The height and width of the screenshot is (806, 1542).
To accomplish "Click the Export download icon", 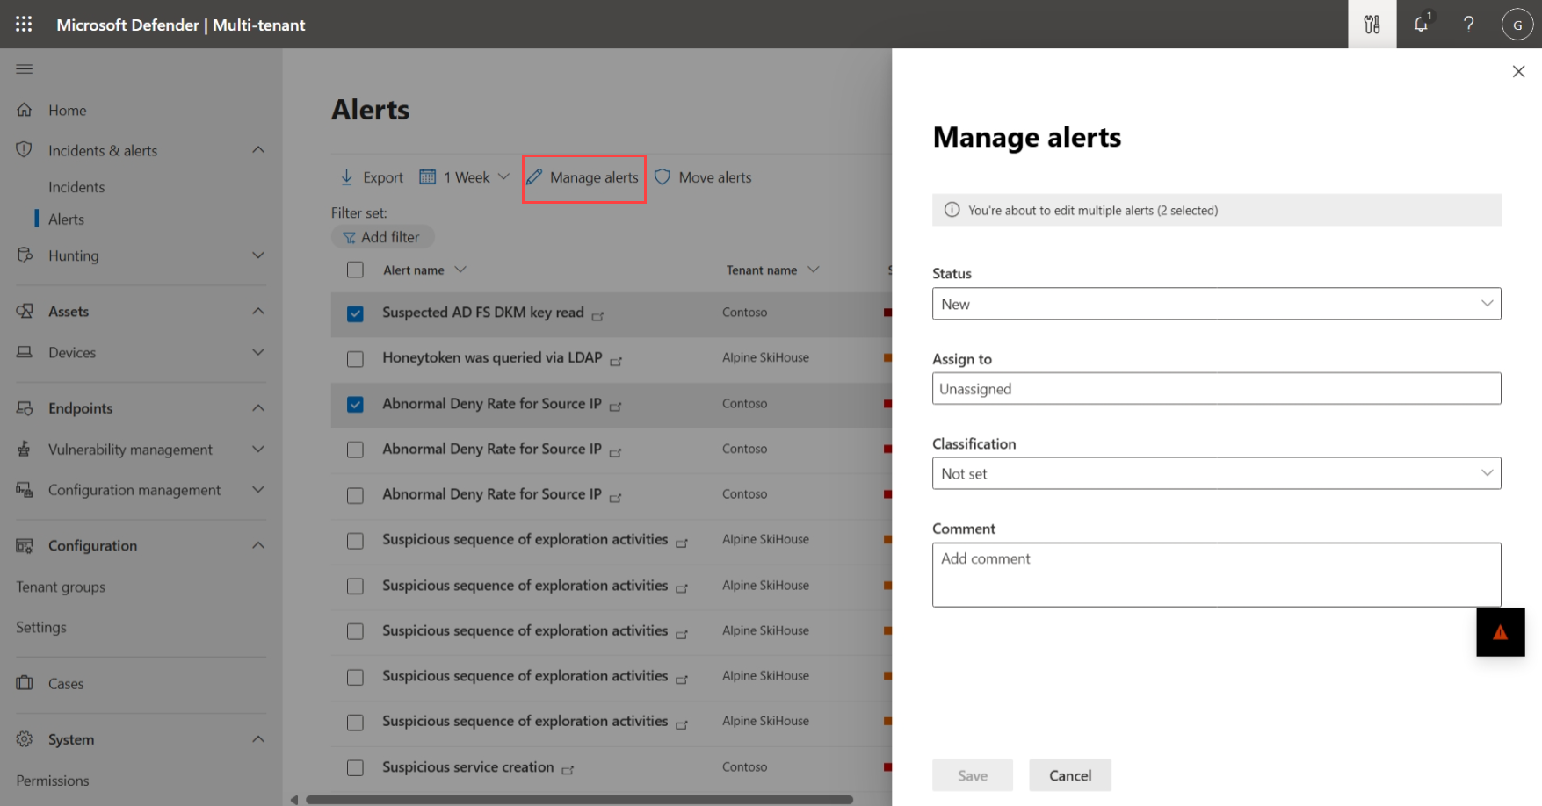I will tap(347, 177).
